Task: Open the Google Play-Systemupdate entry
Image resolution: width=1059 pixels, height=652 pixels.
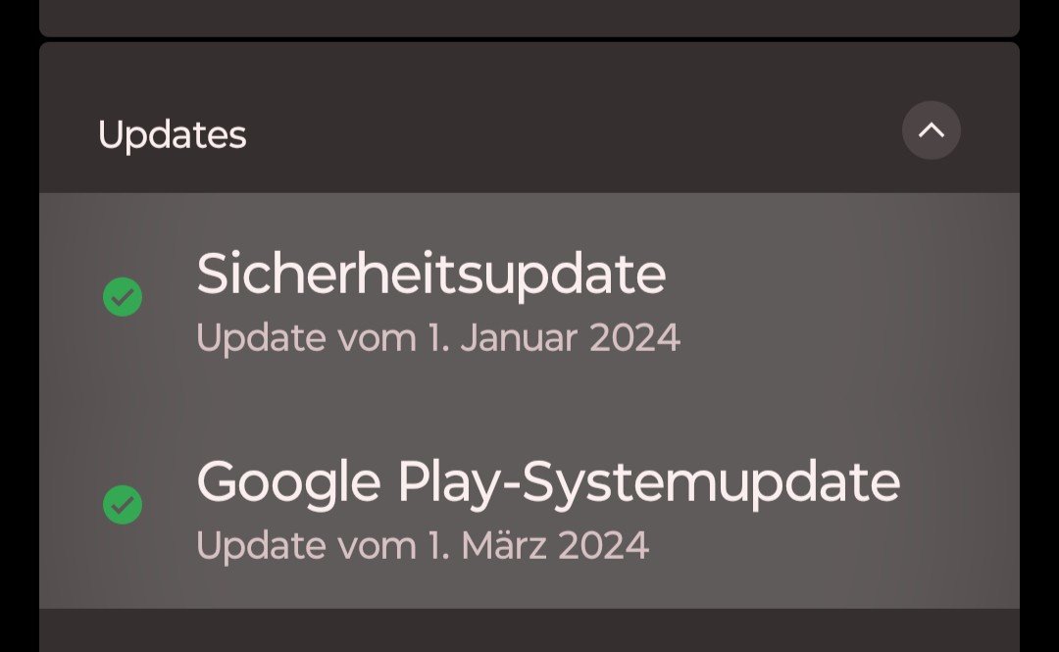Action: pos(529,505)
